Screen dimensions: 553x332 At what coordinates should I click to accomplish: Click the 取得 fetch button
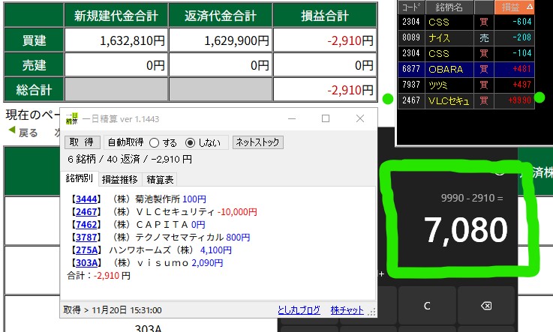[82, 142]
